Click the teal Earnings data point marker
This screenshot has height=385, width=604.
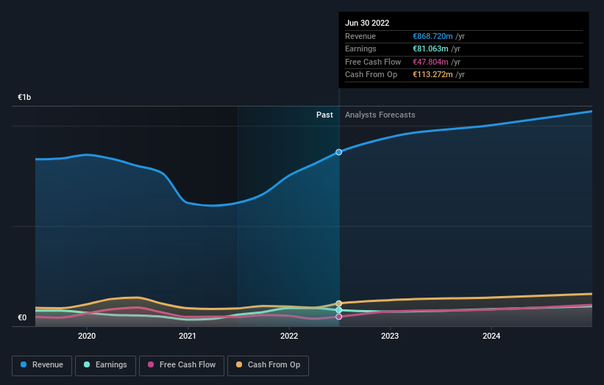[338, 310]
